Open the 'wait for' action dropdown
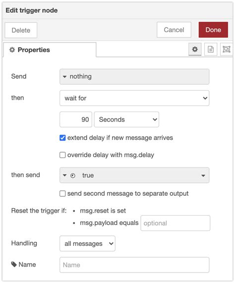This screenshot has width=235, height=283. pyautogui.click(x=134, y=98)
